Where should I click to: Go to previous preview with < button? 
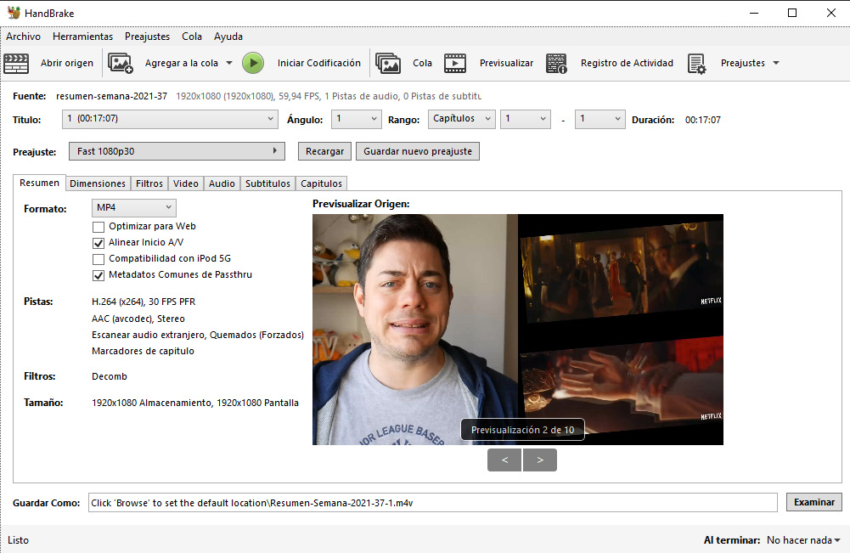click(504, 460)
